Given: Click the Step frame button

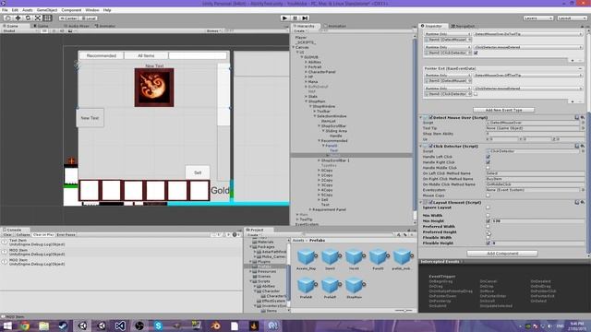Looking at the screenshot, I should (x=305, y=18).
